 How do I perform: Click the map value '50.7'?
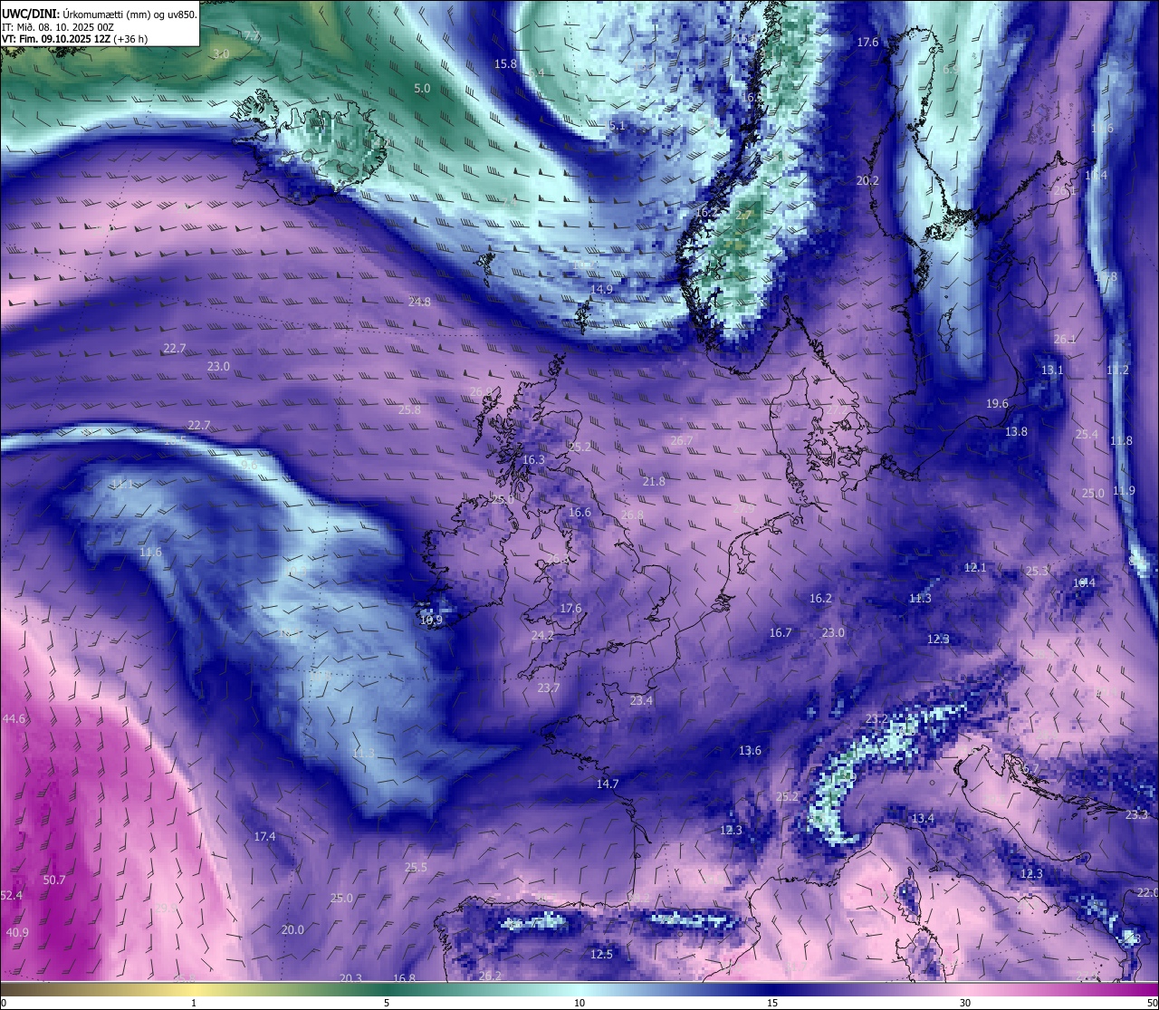pos(54,880)
